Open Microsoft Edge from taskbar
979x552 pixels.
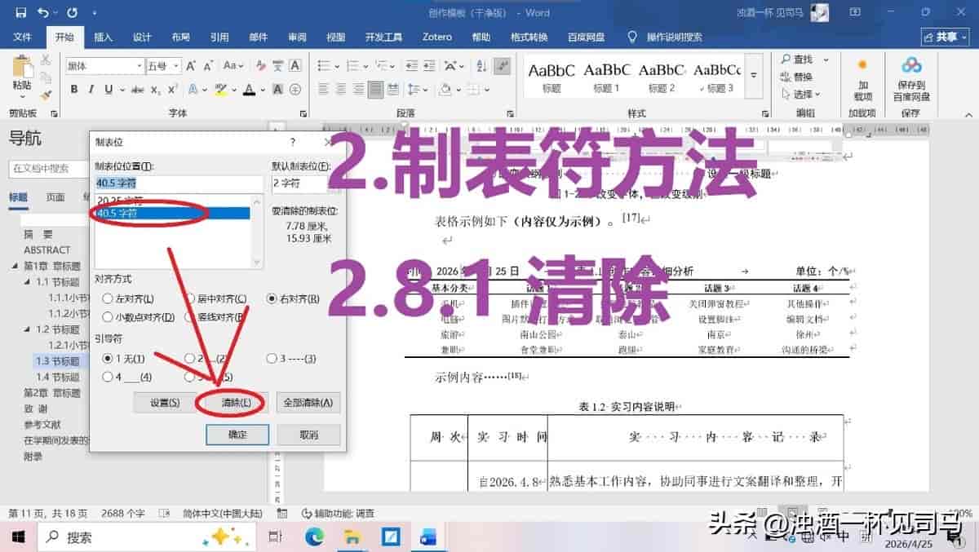pos(314,537)
